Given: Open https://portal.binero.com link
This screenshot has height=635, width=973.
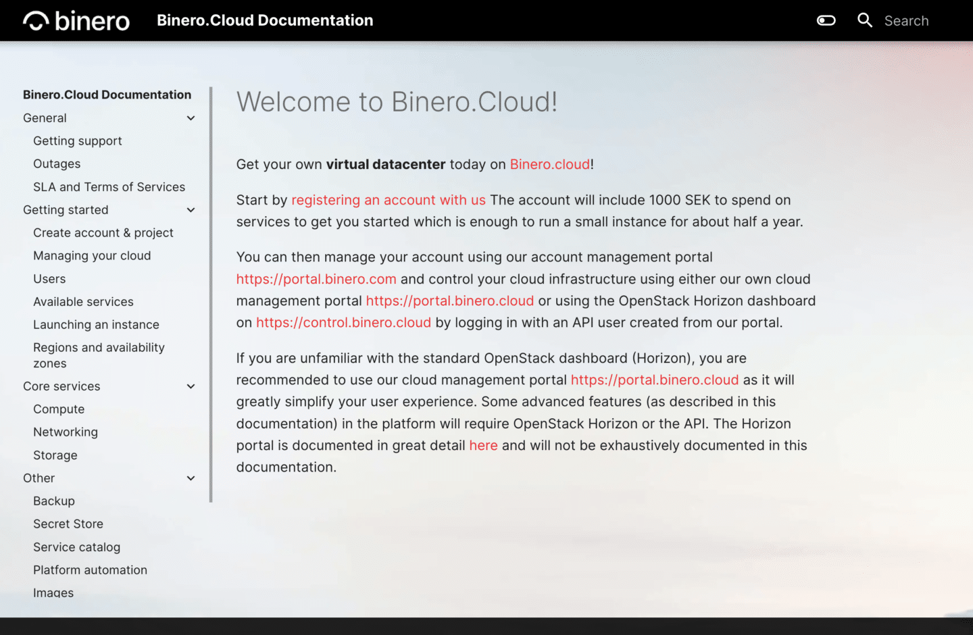Looking at the screenshot, I should pos(316,279).
